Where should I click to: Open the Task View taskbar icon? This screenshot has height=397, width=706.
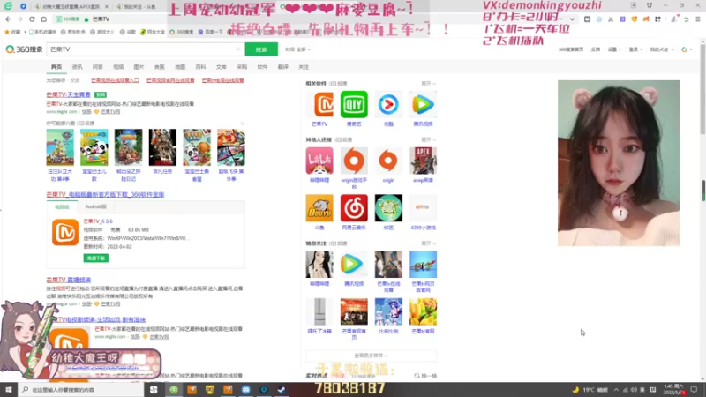(154, 389)
